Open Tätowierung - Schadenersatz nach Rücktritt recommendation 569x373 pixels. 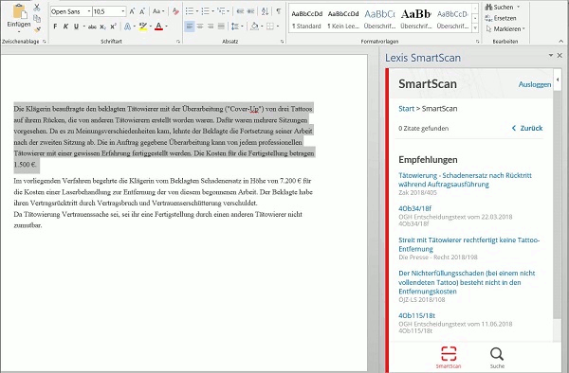(x=465, y=180)
